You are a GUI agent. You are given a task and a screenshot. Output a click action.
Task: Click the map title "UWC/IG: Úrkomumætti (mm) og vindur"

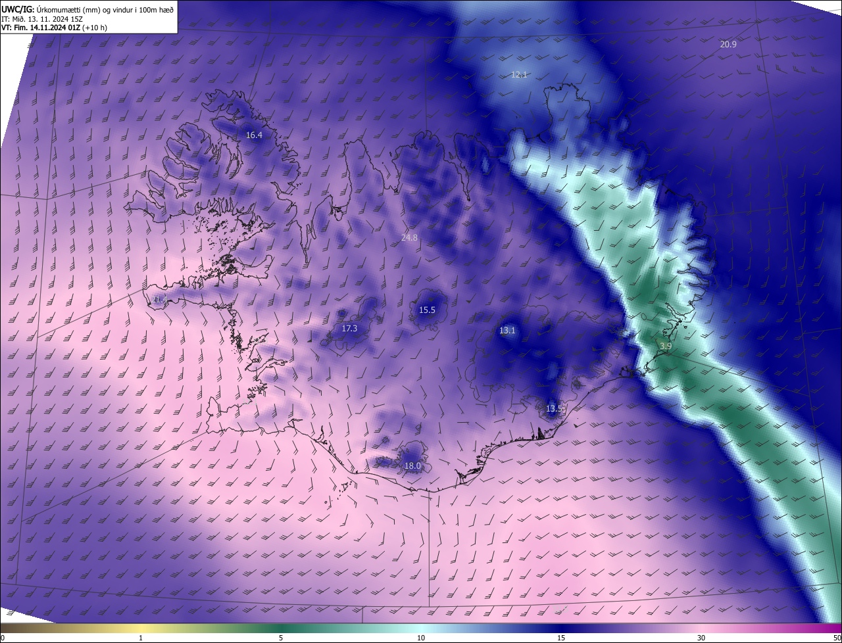point(87,9)
